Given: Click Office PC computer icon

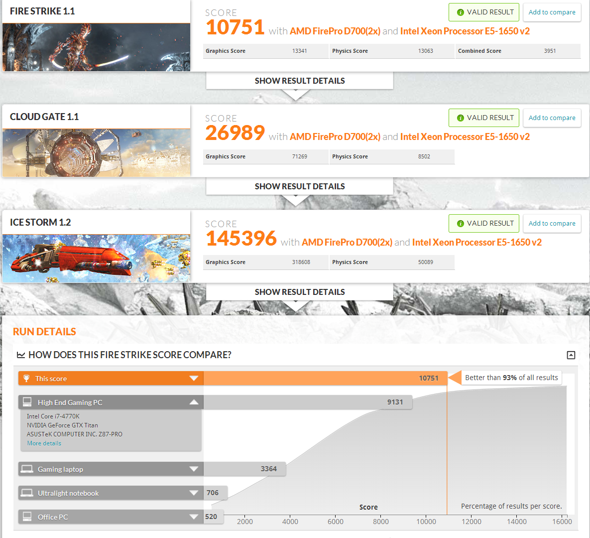Looking at the screenshot, I should (x=27, y=517).
